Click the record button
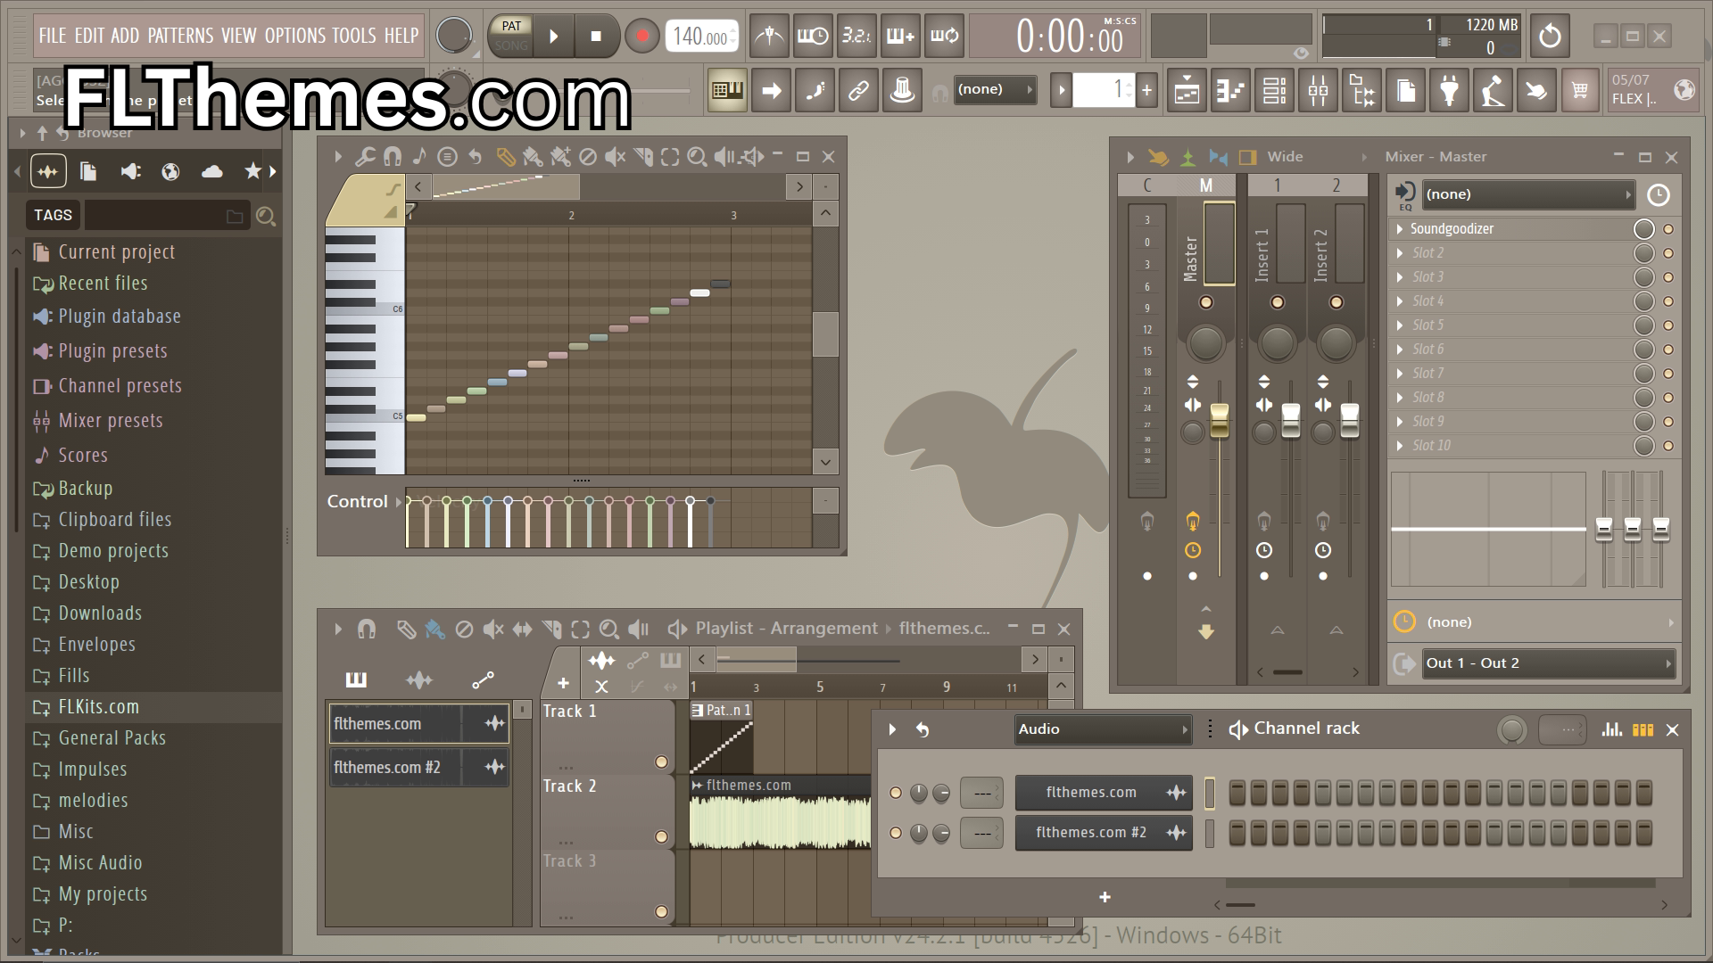 pos(641,36)
